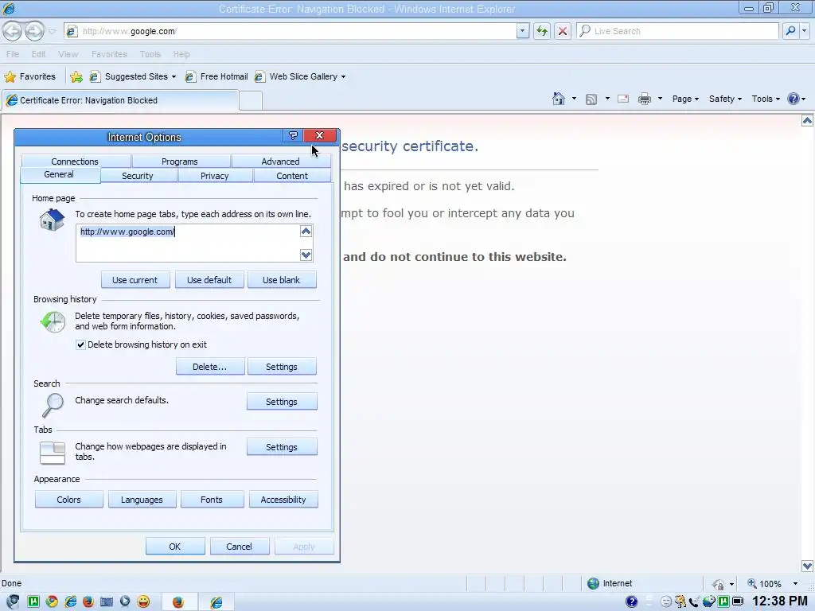Open the Help menu
Viewport: 815px width, 611px height.
[181, 54]
